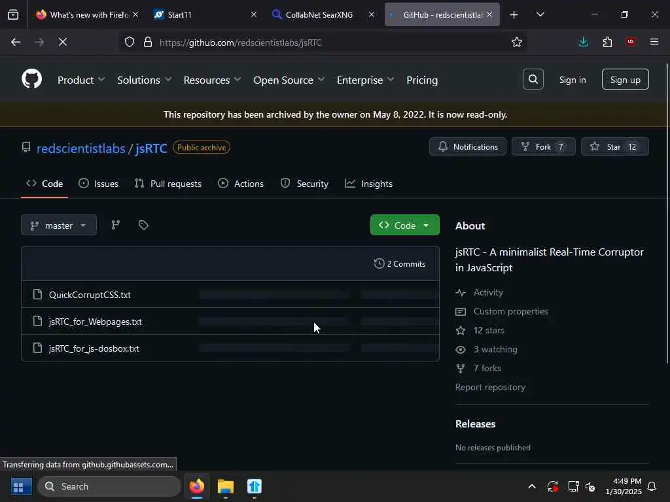Switch to the CollabNet SearXNG browser tab

(319, 14)
